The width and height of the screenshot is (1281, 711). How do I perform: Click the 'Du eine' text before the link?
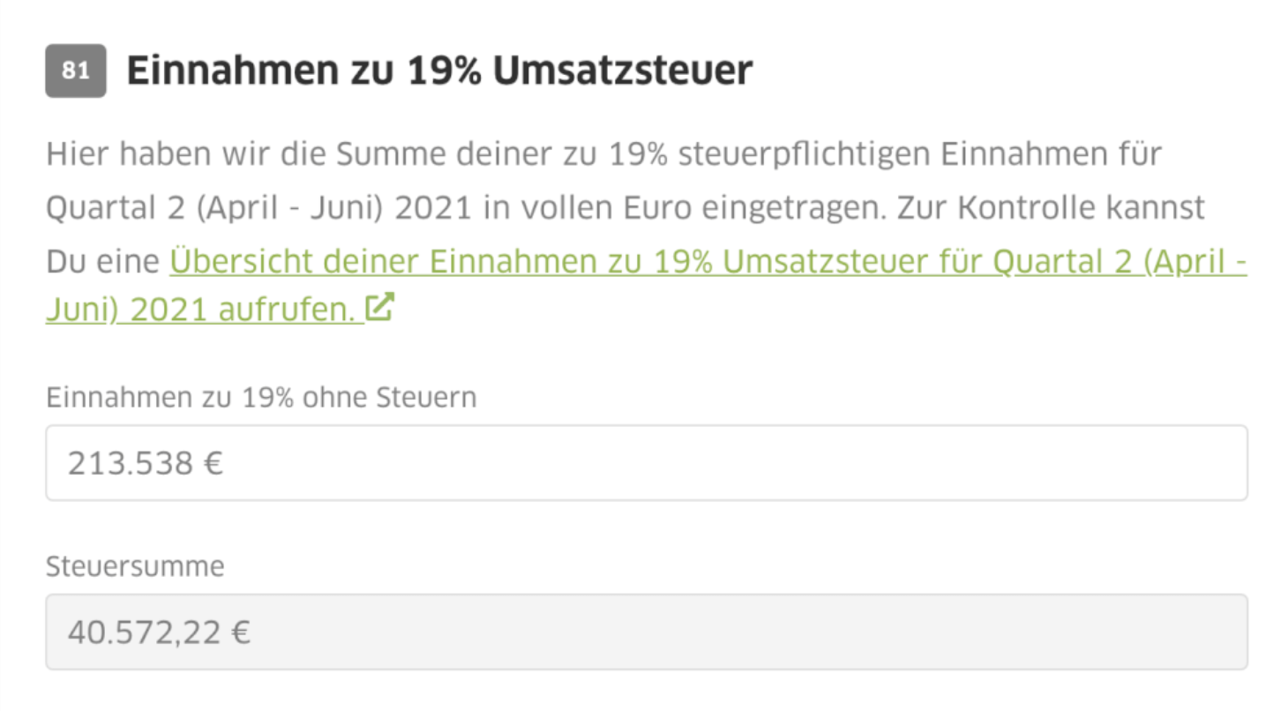[x=103, y=261]
